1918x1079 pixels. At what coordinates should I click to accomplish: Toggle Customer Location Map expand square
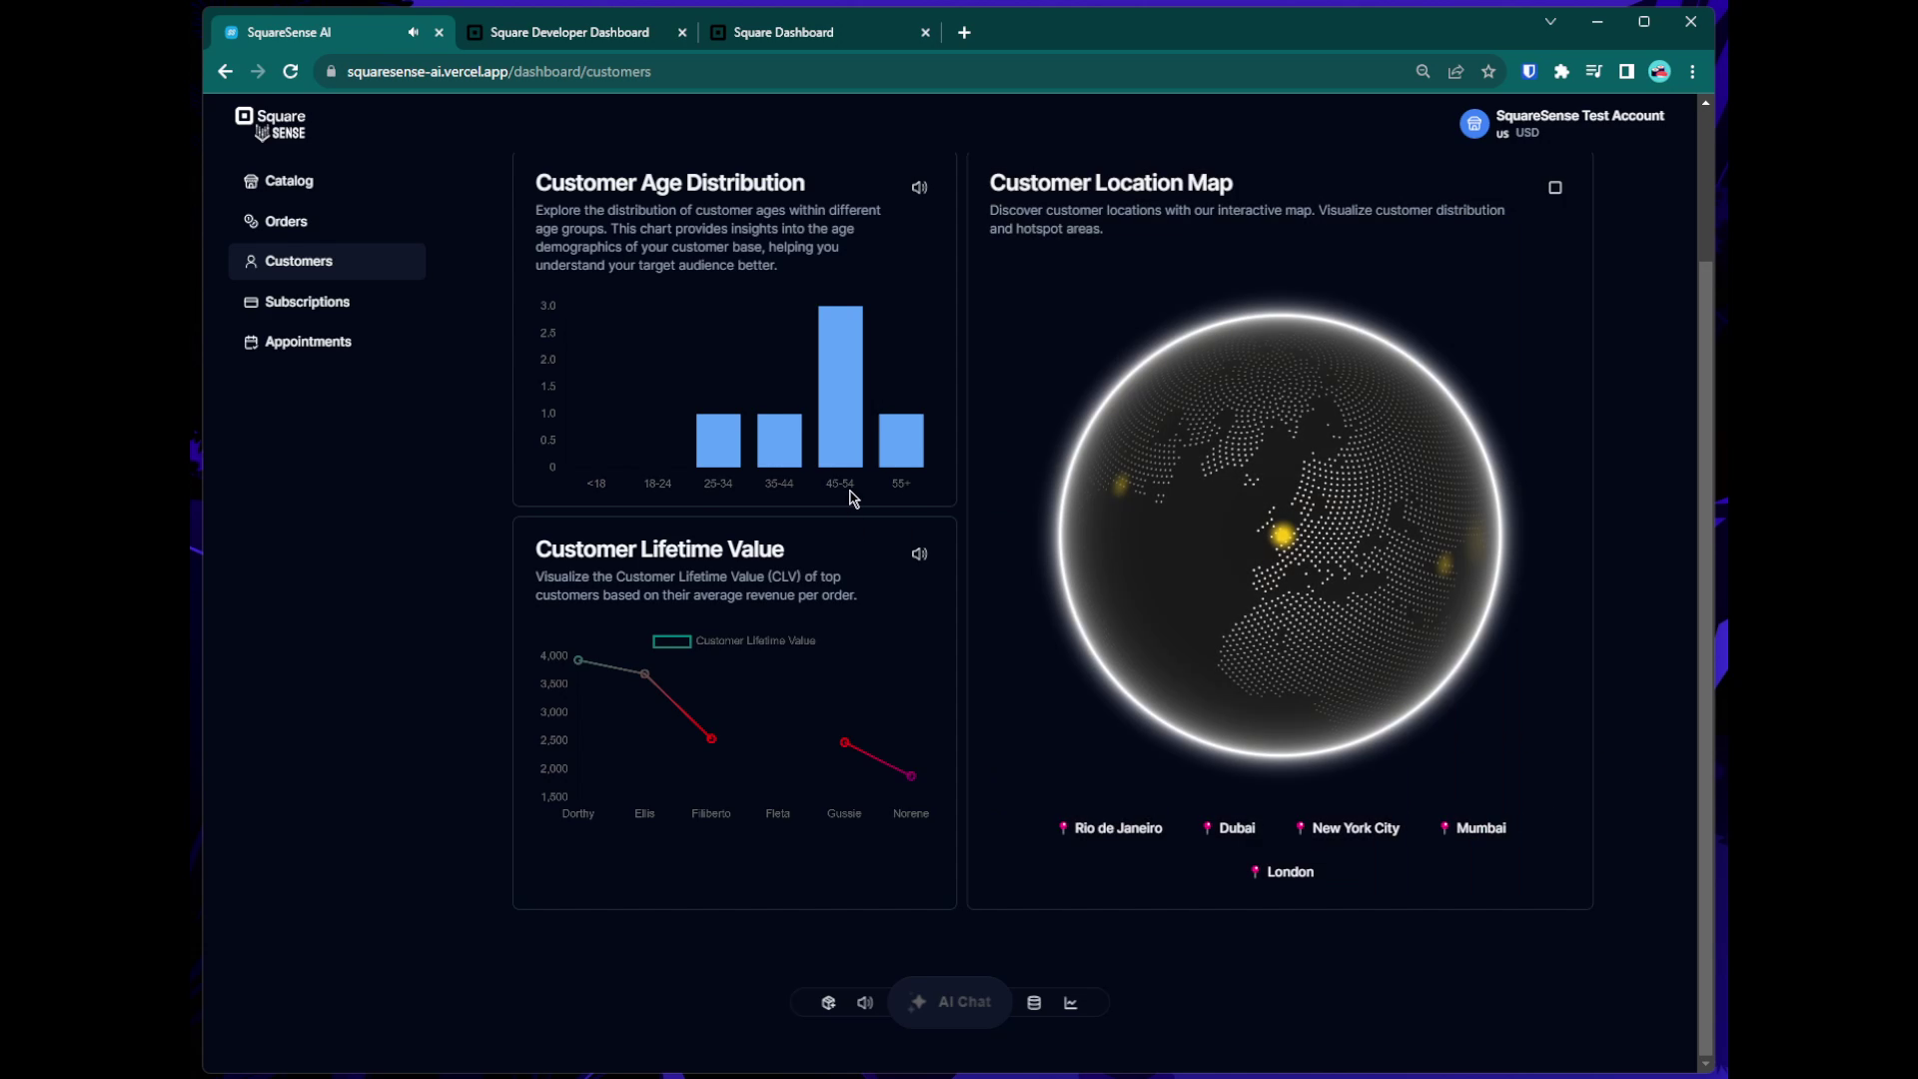(x=1554, y=188)
